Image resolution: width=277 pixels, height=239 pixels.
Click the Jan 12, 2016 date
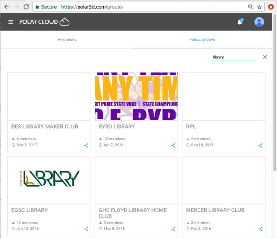point(28,229)
